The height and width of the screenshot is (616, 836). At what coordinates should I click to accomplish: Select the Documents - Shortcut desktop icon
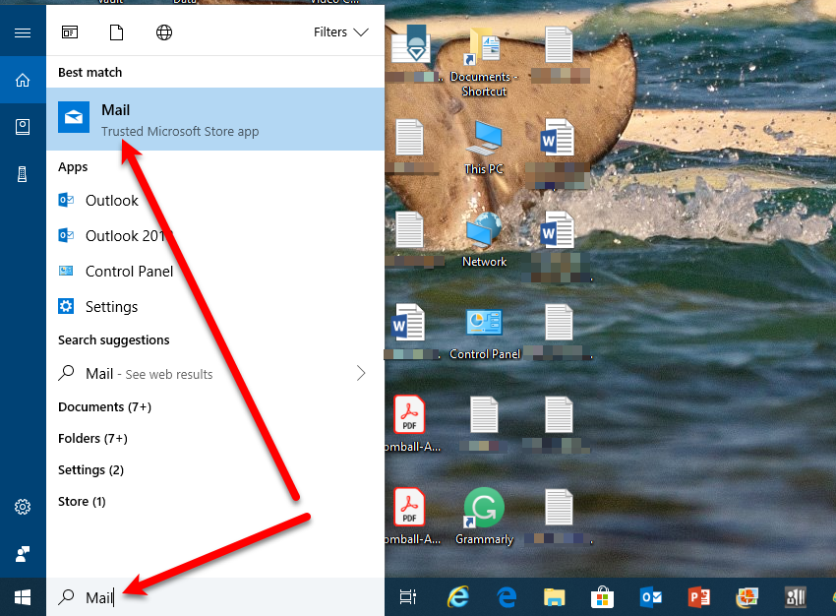coord(484,62)
